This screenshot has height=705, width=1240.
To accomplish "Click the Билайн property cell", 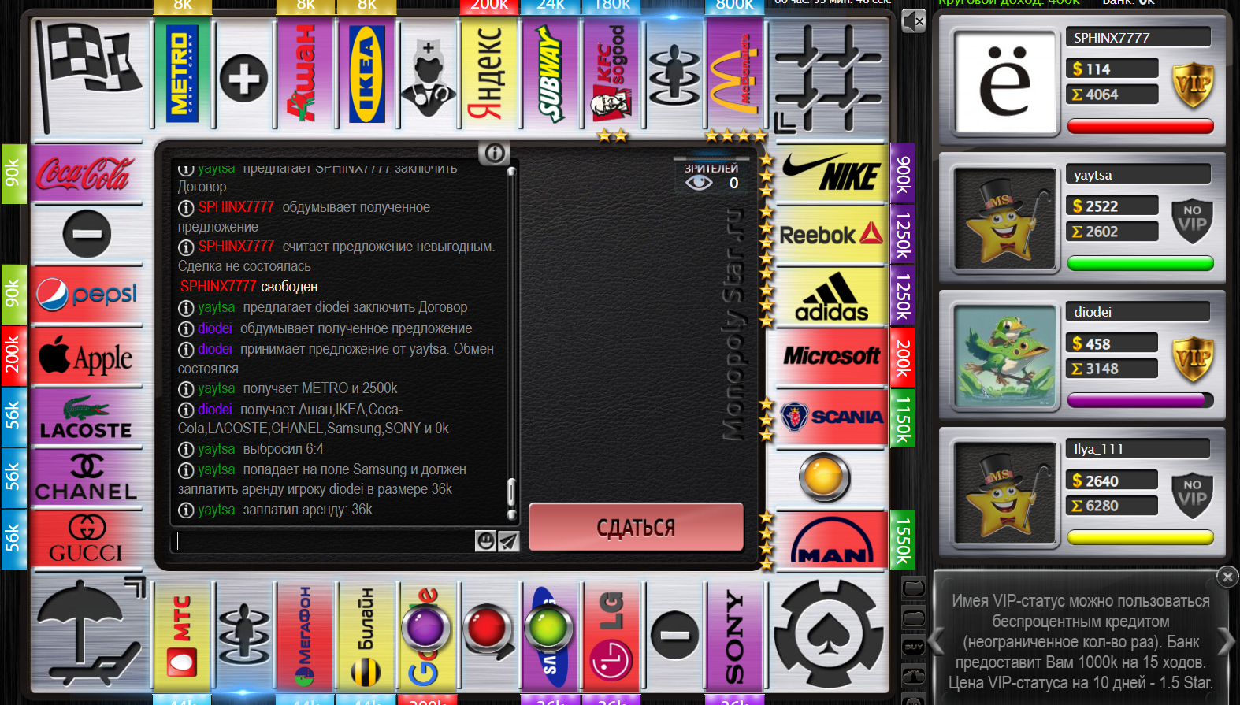I will (x=367, y=636).
